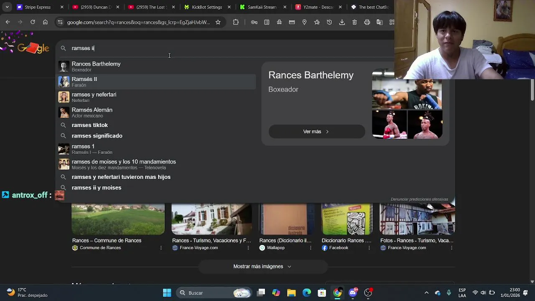Open the Rances – Commune de Rances image
Viewport: 535px width, 301px height.
pyautogui.click(x=118, y=219)
